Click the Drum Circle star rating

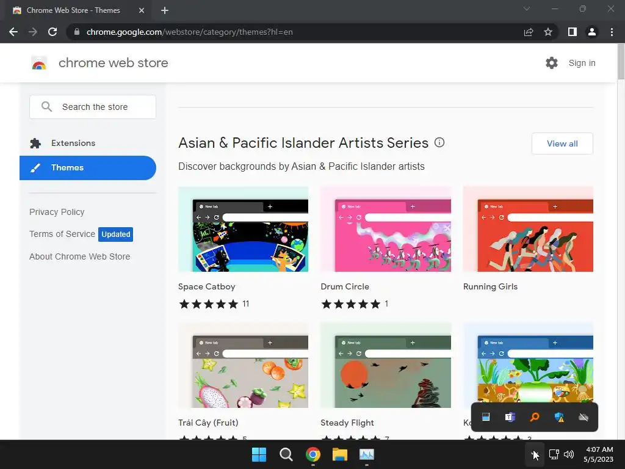click(351, 304)
